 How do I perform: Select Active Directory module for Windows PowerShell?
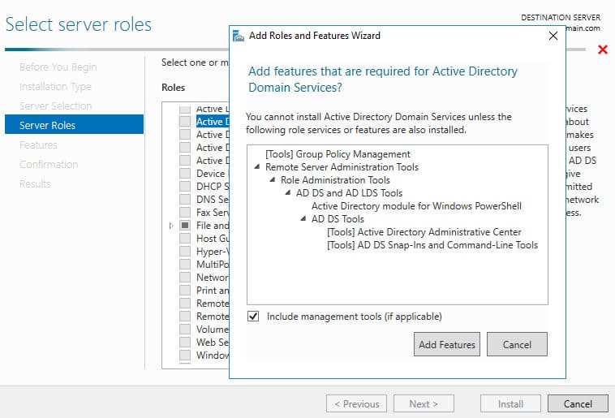pyautogui.click(x=416, y=205)
